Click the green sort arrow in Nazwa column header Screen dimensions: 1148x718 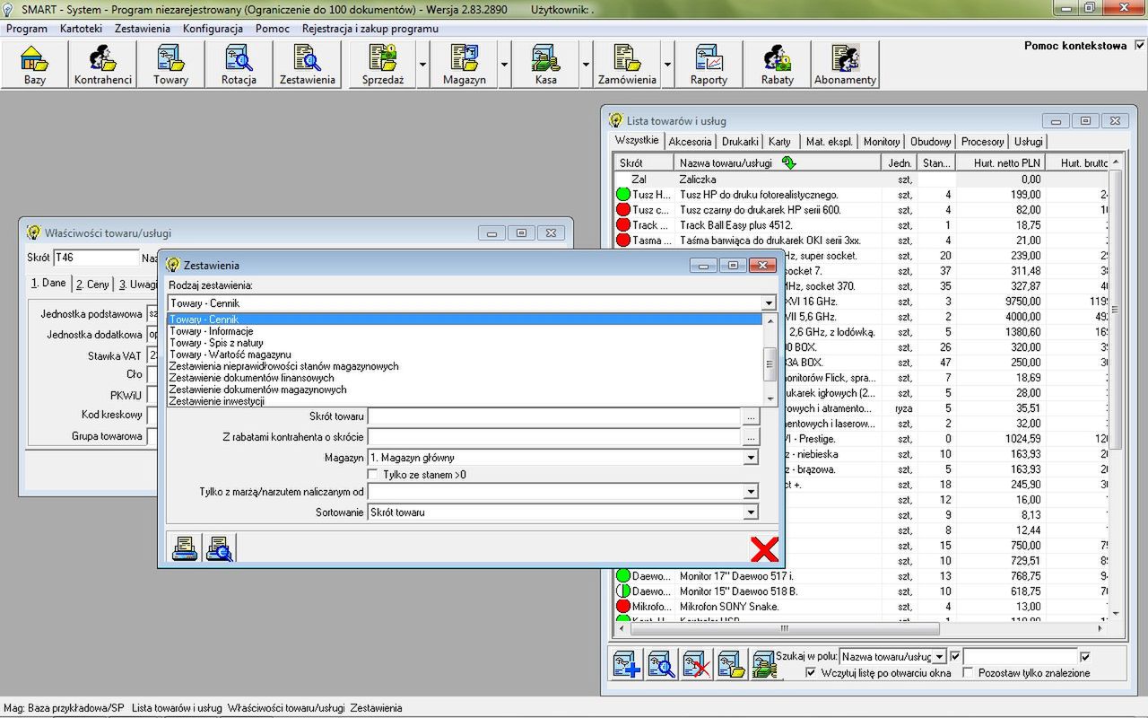coord(788,163)
